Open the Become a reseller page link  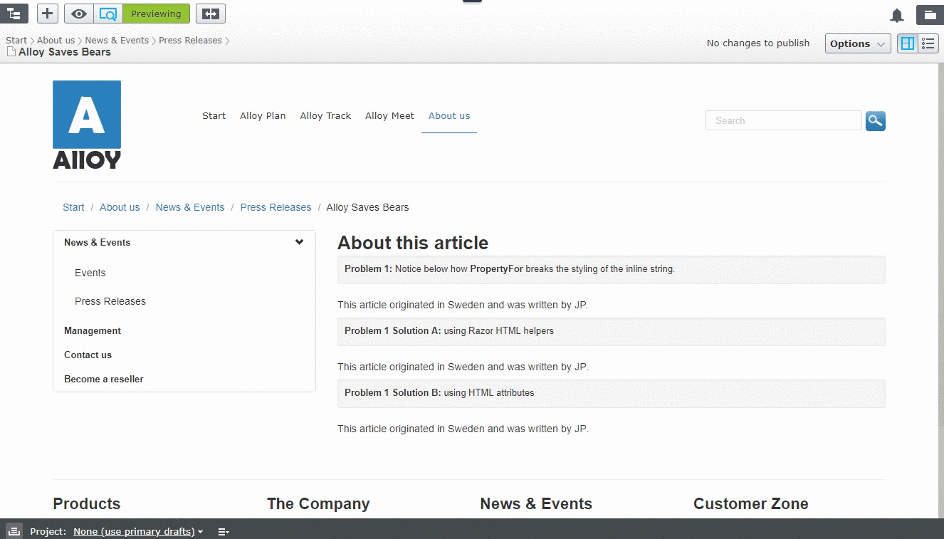click(103, 379)
